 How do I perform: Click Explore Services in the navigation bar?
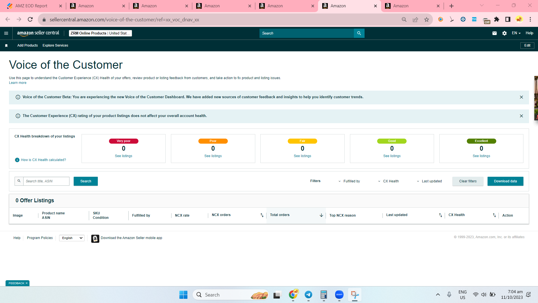coord(55,45)
